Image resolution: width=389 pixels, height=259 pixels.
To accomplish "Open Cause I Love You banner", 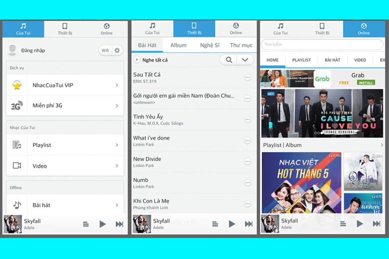I will click(322, 113).
